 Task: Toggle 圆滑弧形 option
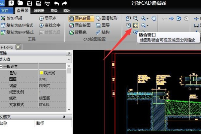click(107, 18)
